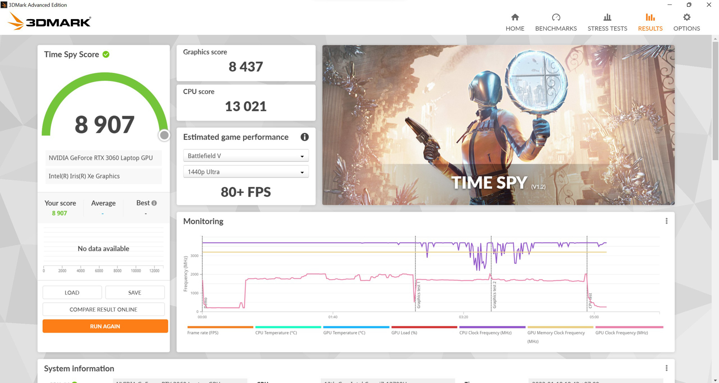Image resolution: width=719 pixels, height=383 pixels.
Task: Click the vertical scrollbar thumb
Action: [715, 101]
